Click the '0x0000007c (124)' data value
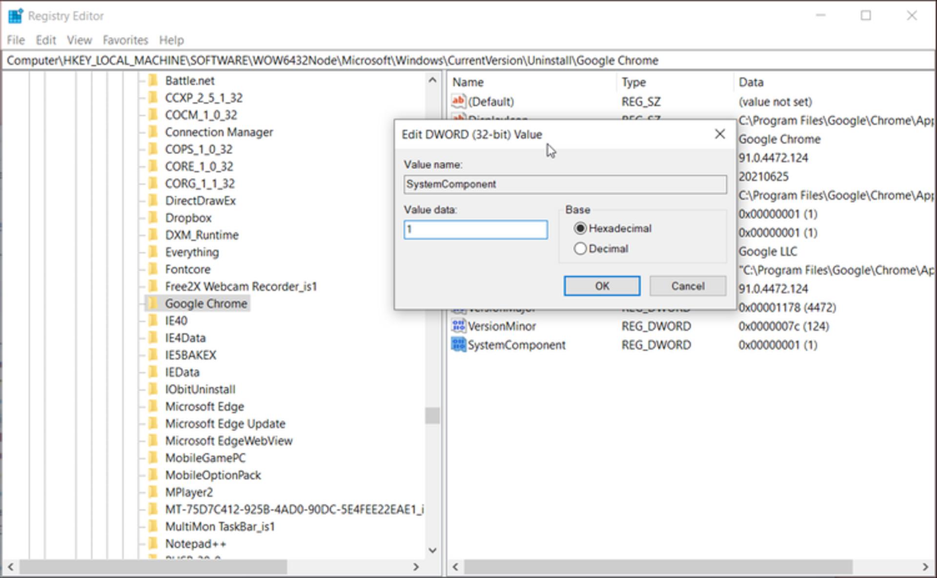 [784, 326]
